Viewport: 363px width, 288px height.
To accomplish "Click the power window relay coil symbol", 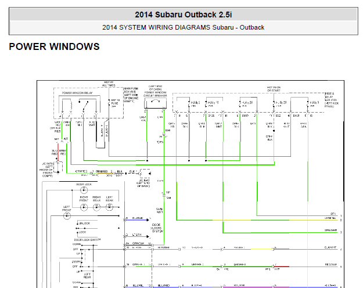I will (71, 106).
